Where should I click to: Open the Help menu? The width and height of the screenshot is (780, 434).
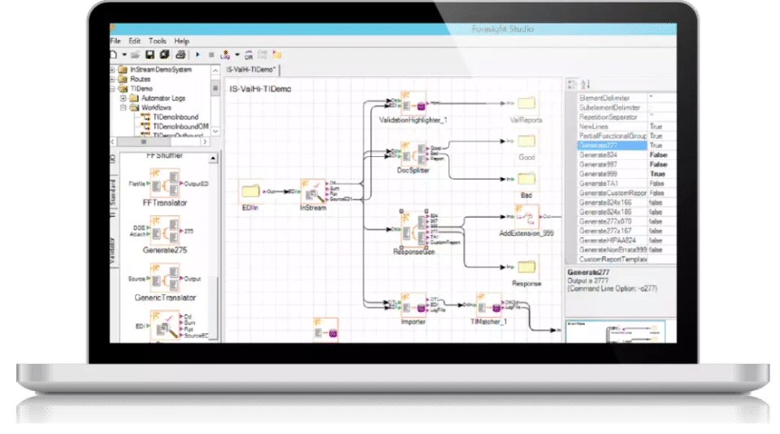(x=181, y=41)
